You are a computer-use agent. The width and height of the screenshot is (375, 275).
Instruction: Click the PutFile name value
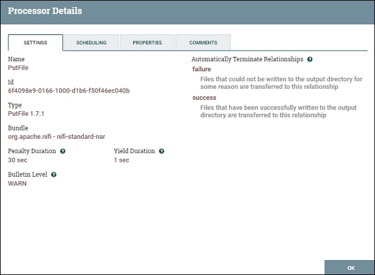coord(18,67)
